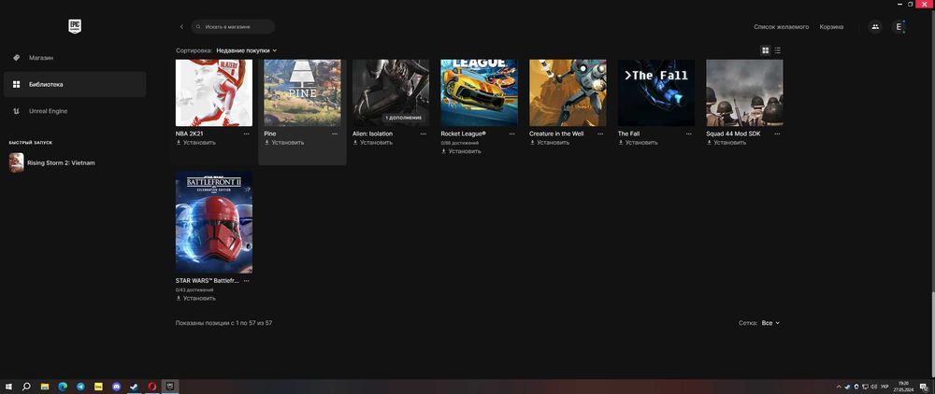Open the Магазин store section
Screen dimensions: 935x394
pyautogui.click(x=75, y=58)
